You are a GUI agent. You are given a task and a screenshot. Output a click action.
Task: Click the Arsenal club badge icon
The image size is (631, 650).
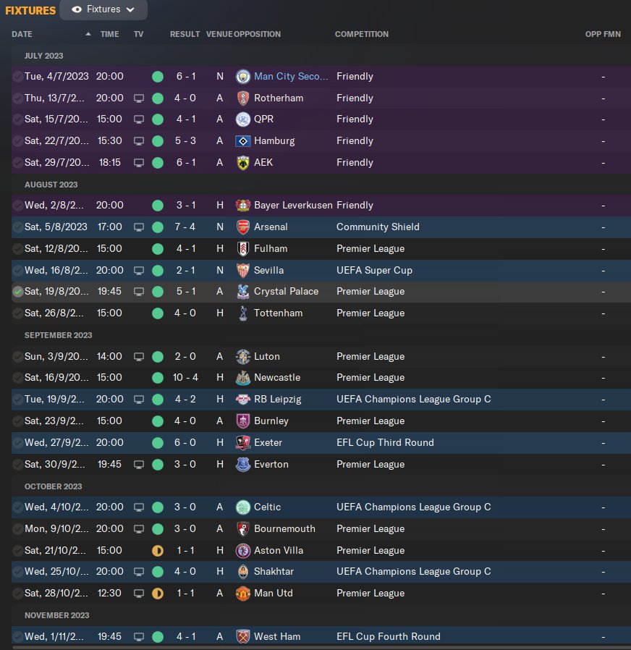point(243,227)
